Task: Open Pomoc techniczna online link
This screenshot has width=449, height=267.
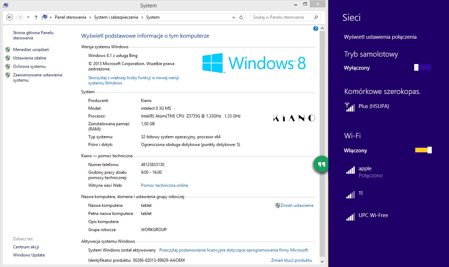Action: pos(165,185)
